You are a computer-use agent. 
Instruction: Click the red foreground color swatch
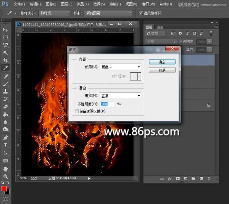tap(4, 189)
